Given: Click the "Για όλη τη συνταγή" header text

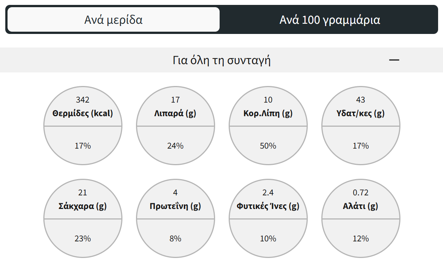Looking at the screenshot, I should (x=221, y=60).
